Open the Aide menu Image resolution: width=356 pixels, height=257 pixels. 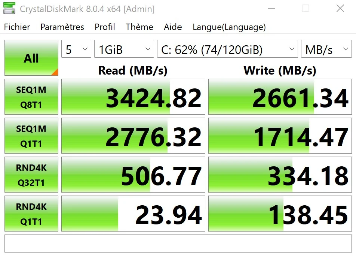click(x=173, y=27)
